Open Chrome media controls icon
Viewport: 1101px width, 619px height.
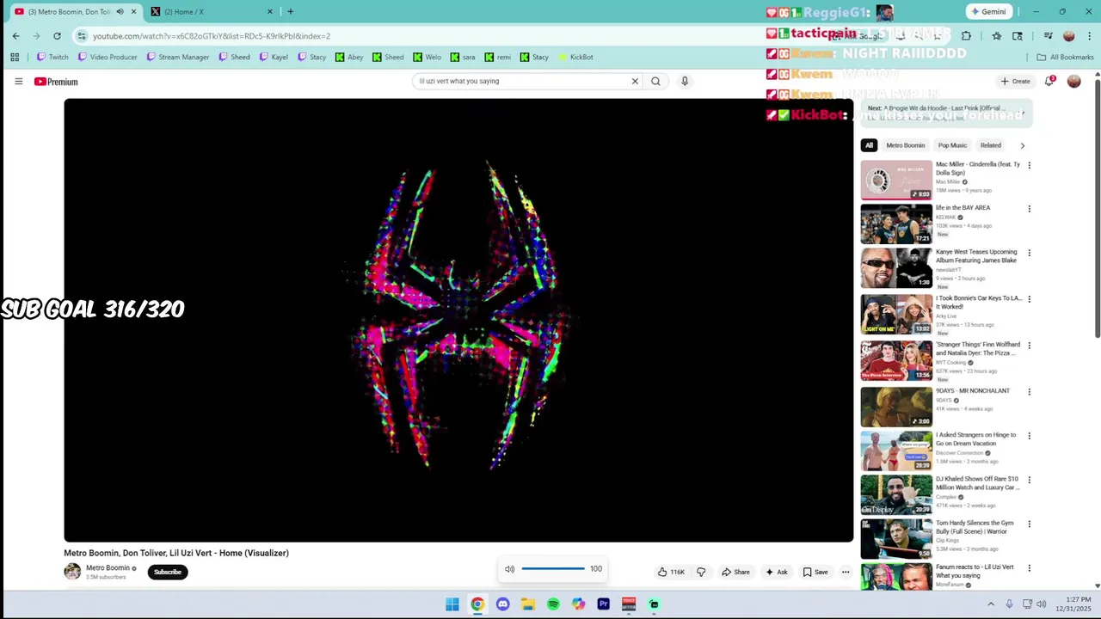tap(1048, 36)
